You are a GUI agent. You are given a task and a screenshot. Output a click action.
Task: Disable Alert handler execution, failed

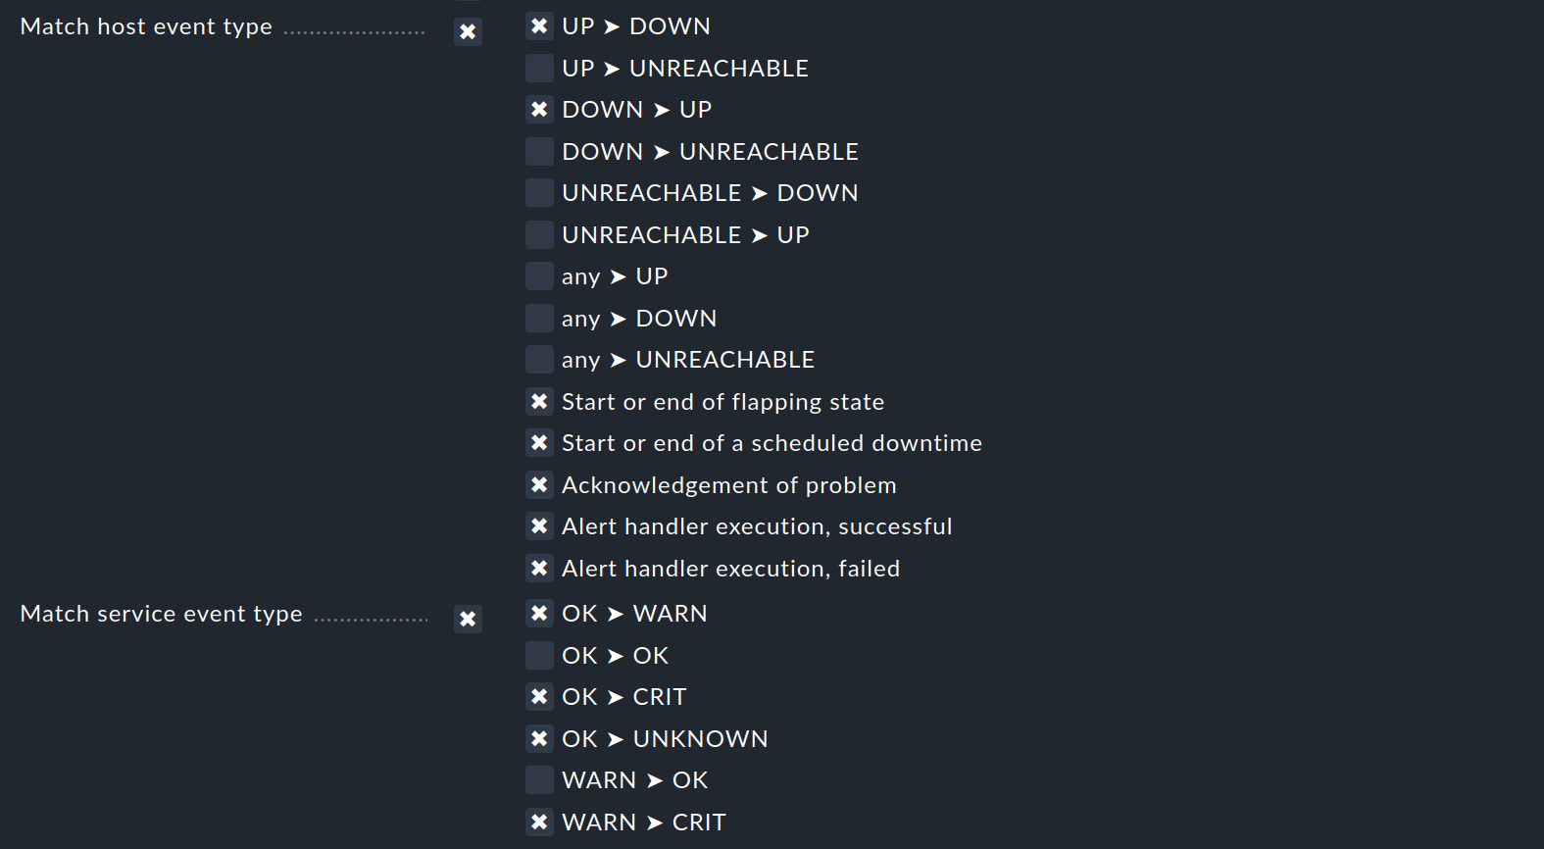(x=540, y=568)
